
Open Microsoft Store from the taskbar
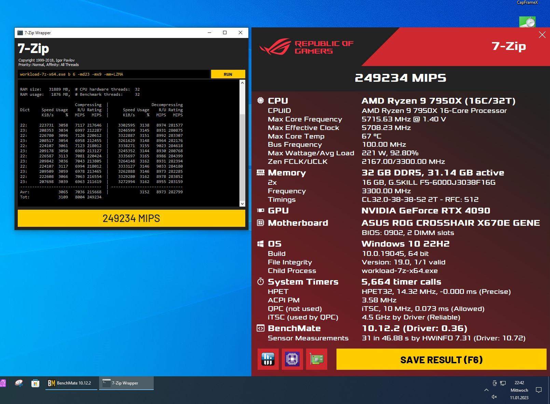(35, 383)
